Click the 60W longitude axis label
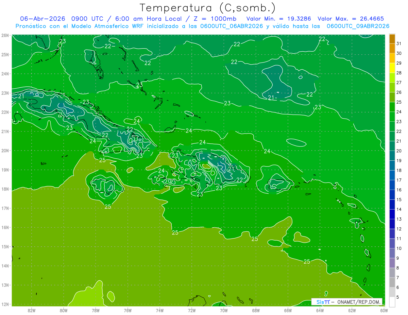408x315 pixels. (384, 310)
